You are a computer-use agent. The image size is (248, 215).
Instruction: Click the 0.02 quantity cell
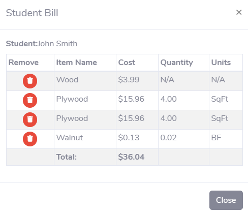tap(183, 139)
